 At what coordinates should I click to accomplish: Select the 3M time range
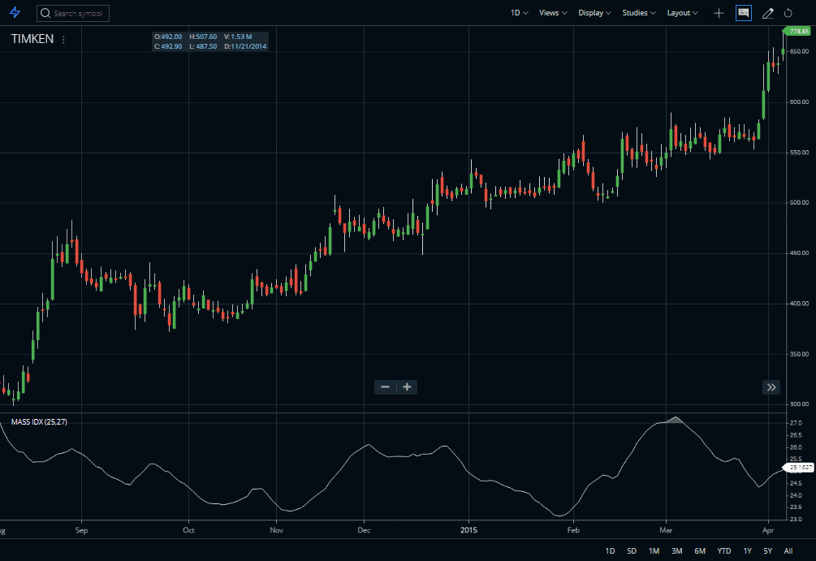(676, 550)
